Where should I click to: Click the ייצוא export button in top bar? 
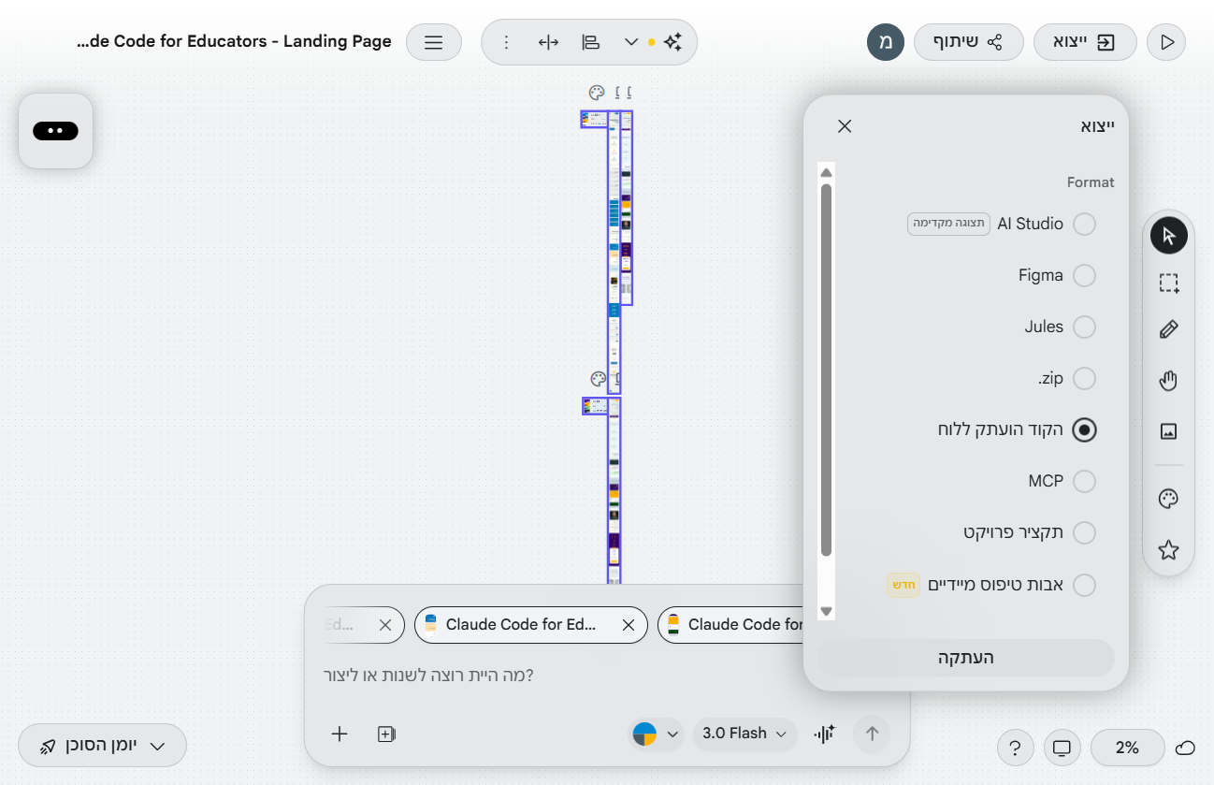(x=1085, y=42)
